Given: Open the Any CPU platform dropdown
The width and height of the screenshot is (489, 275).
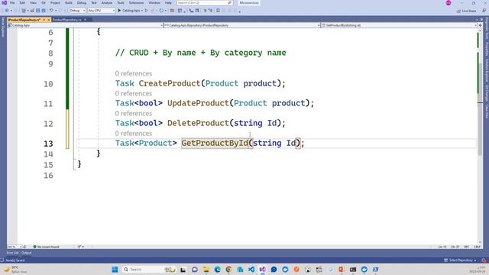Looking at the screenshot, I should (102, 11).
